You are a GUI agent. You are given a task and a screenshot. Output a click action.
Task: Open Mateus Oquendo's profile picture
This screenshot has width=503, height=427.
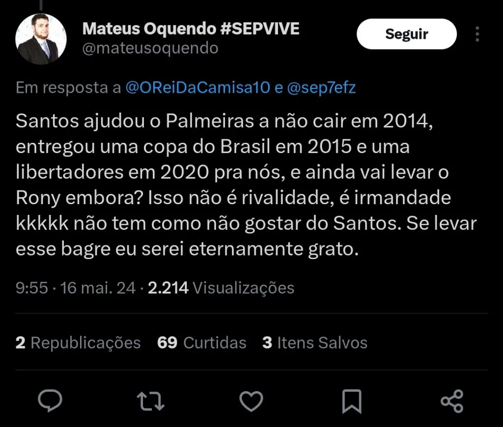(x=41, y=39)
